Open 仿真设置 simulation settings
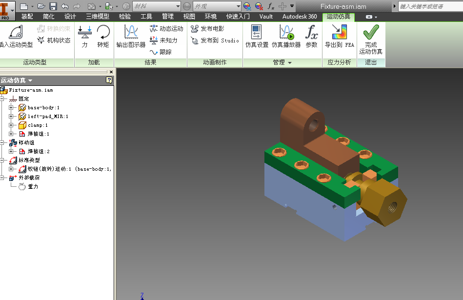 click(257, 37)
